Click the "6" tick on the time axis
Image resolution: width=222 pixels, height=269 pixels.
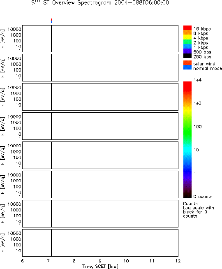pos(23,261)
